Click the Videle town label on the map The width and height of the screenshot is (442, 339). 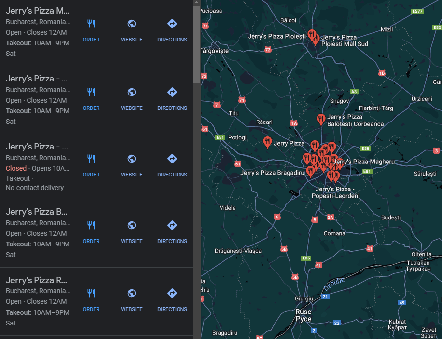[227, 208]
